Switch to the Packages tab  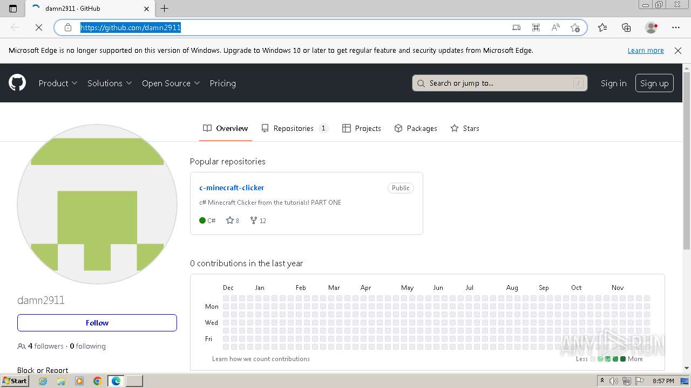coord(416,128)
